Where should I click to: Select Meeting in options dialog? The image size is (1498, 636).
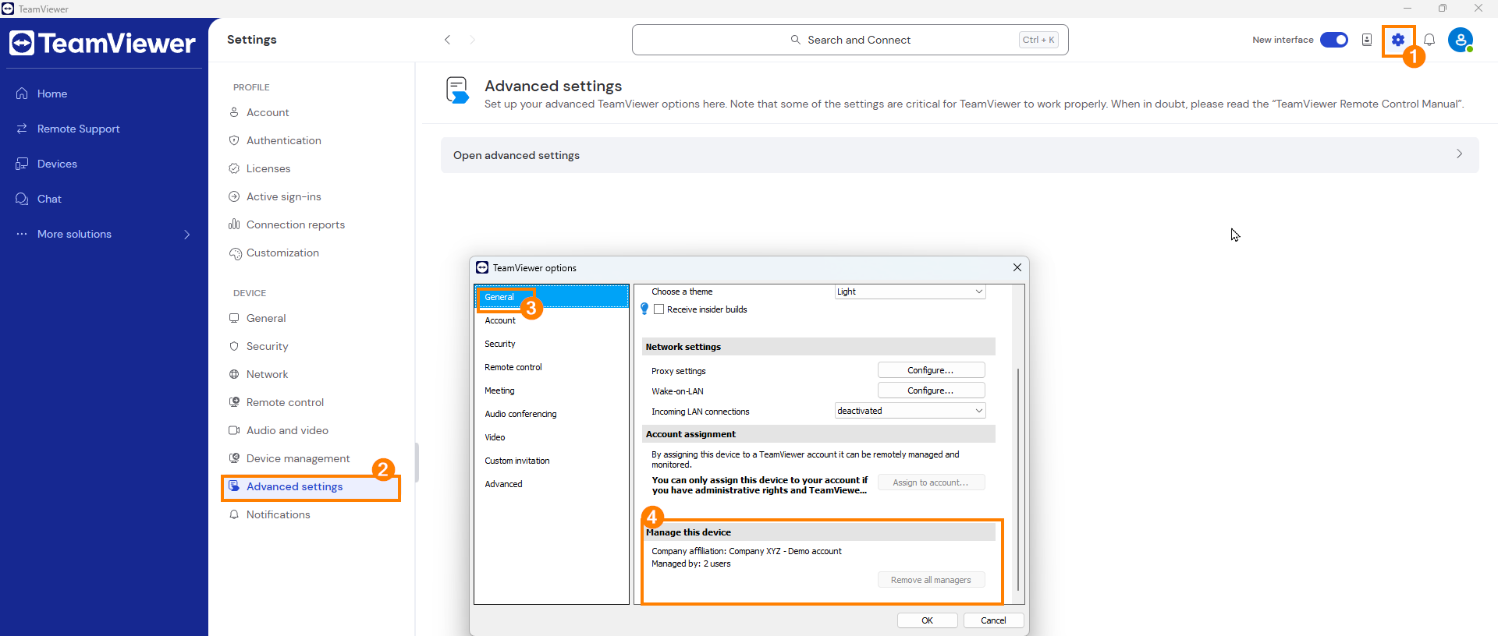pyautogui.click(x=552, y=390)
